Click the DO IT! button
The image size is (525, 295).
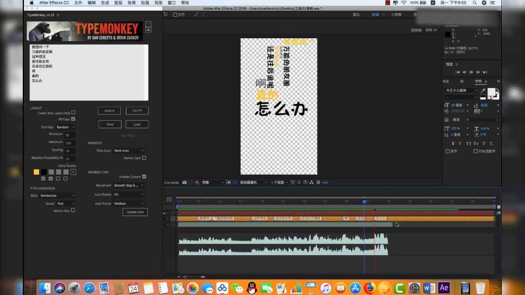point(137,110)
